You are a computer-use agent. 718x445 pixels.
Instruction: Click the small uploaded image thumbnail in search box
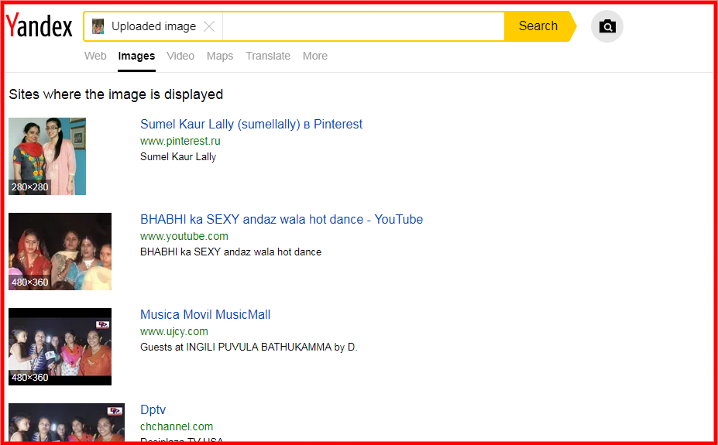click(x=98, y=26)
